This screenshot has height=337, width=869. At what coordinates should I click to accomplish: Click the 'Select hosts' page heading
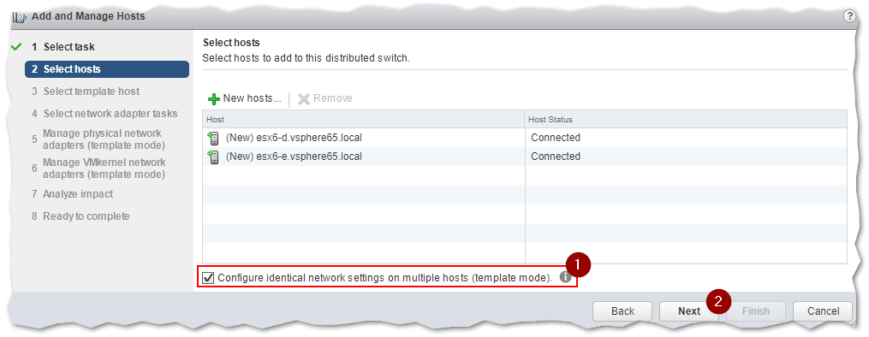(231, 43)
